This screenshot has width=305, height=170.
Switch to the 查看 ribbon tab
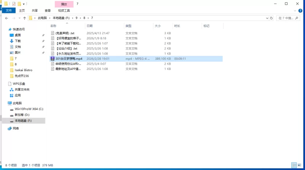click(47, 11)
